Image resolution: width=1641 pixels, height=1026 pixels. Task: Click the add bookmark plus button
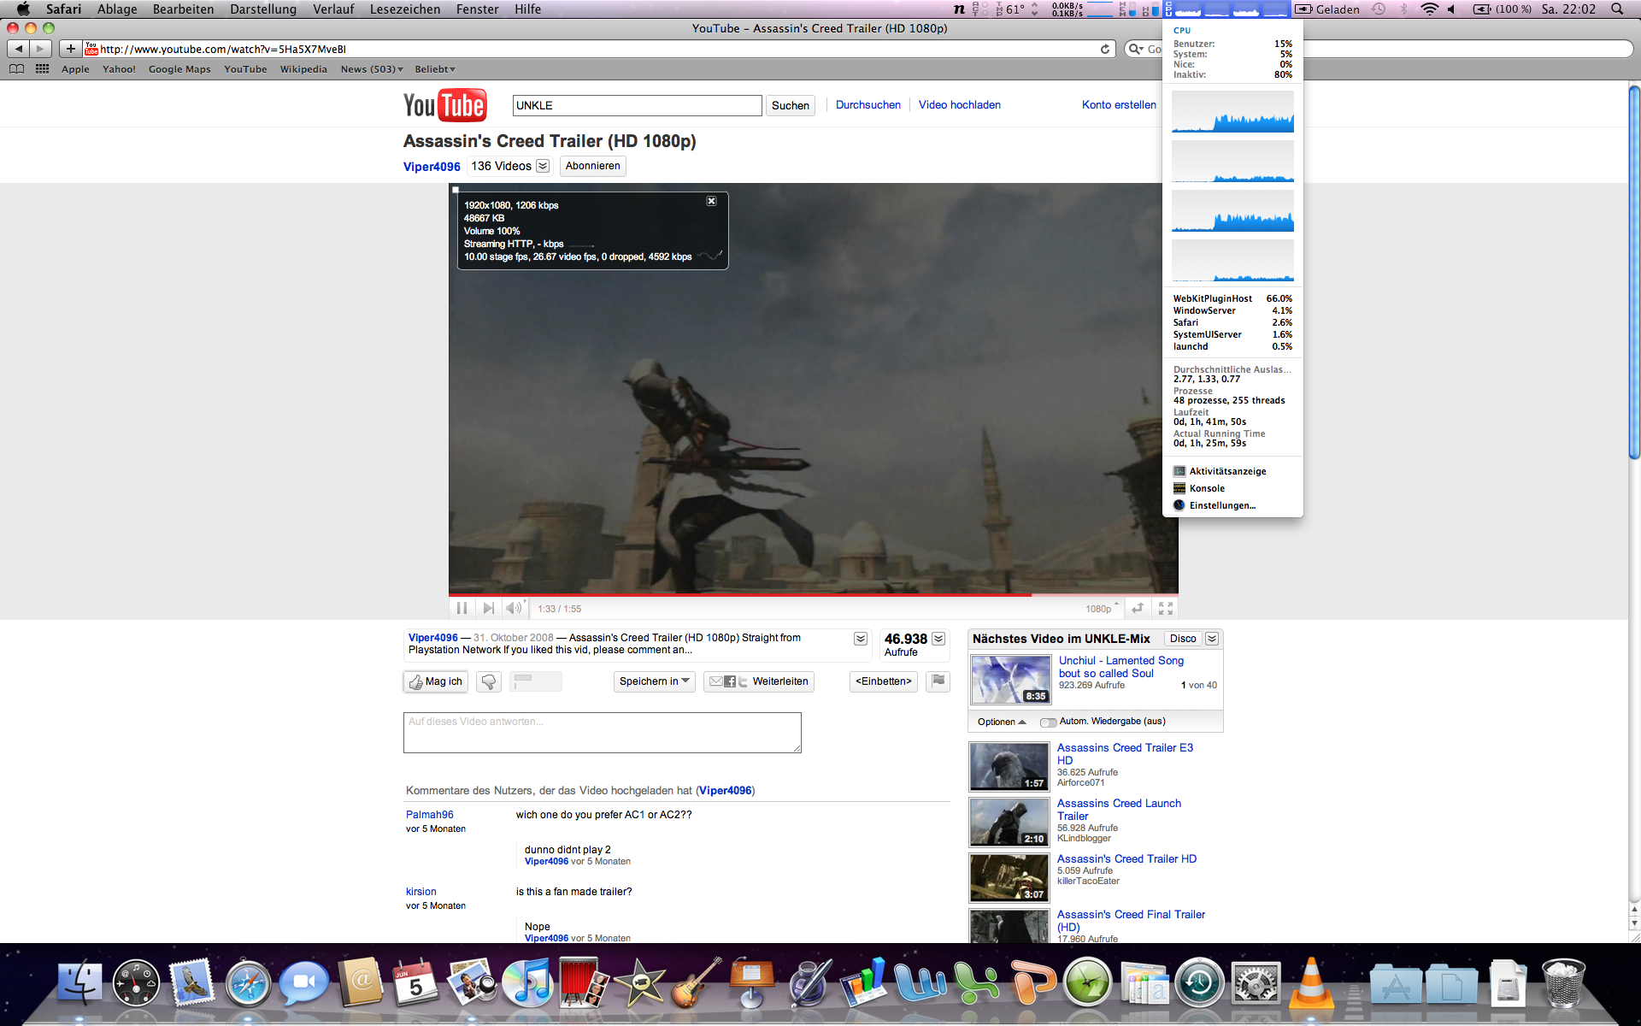70,49
